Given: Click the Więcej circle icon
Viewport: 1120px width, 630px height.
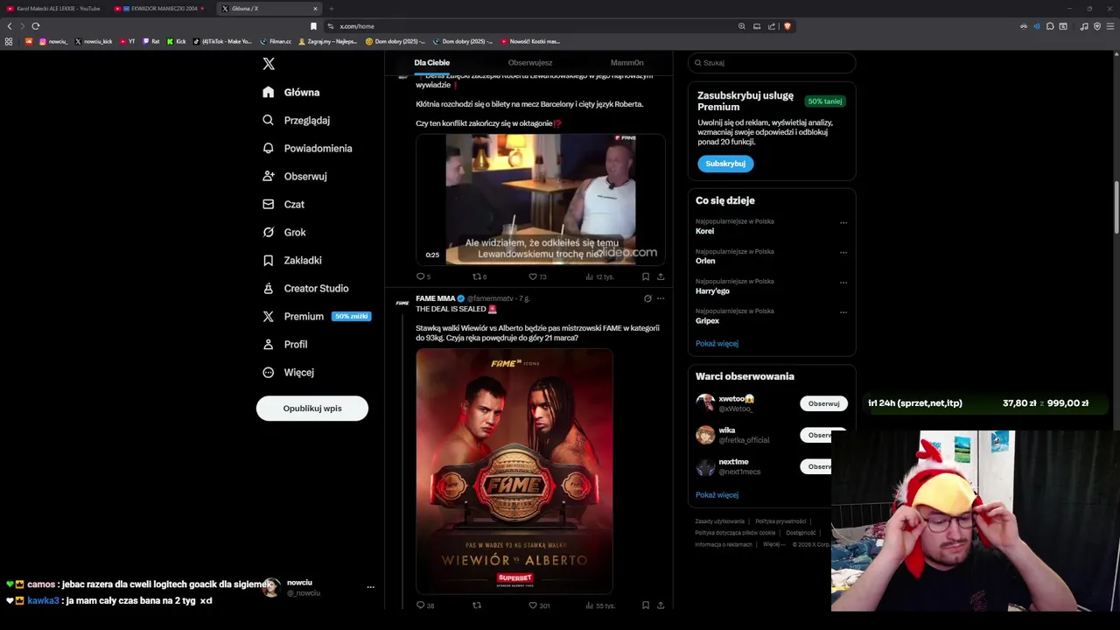Looking at the screenshot, I should [x=269, y=372].
